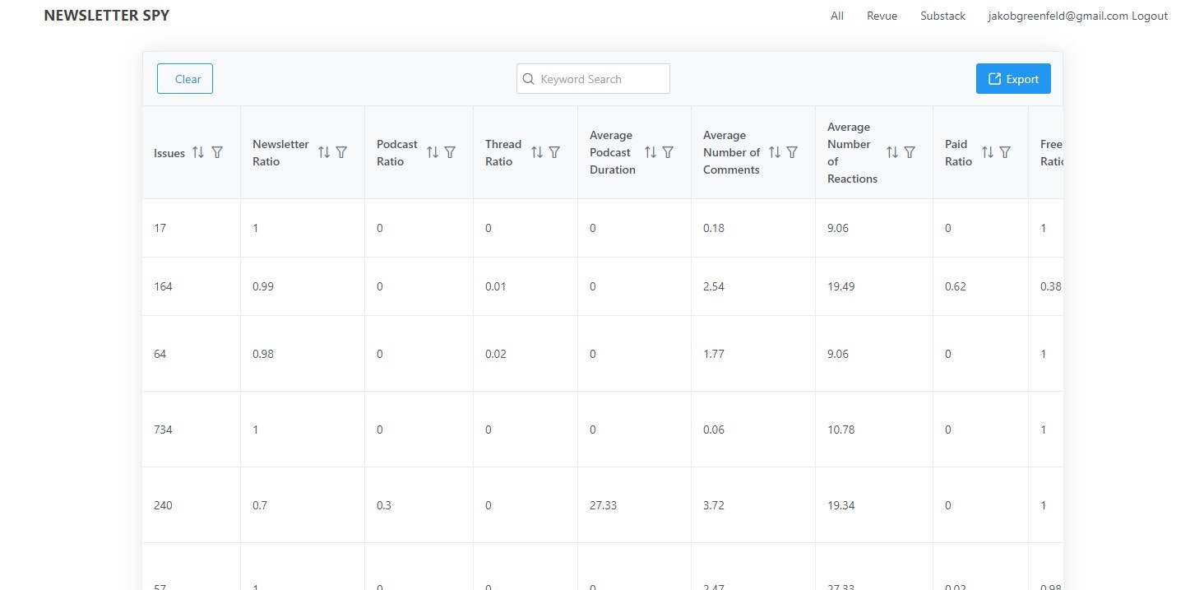Select the Issues value 17
1204x590 pixels.
click(160, 228)
